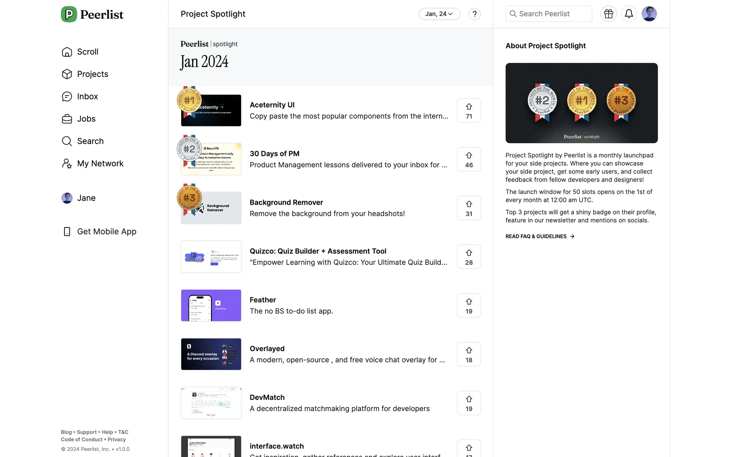Click the Peerlist logo icon
Screen dimensions: 731x457
coord(69,14)
